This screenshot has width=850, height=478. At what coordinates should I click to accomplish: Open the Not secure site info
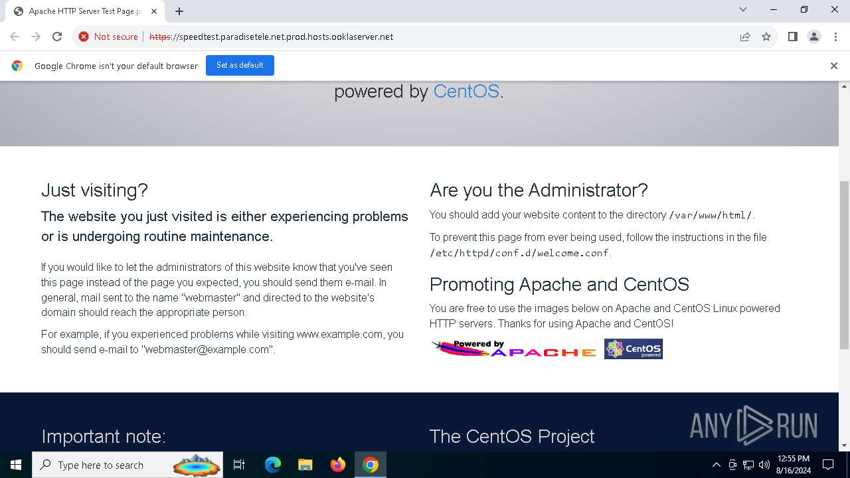coord(108,37)
